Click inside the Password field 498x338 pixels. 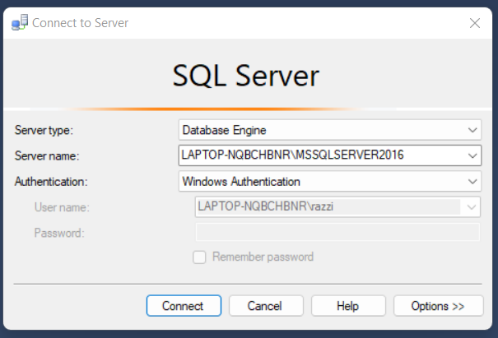tap(337, 232)
